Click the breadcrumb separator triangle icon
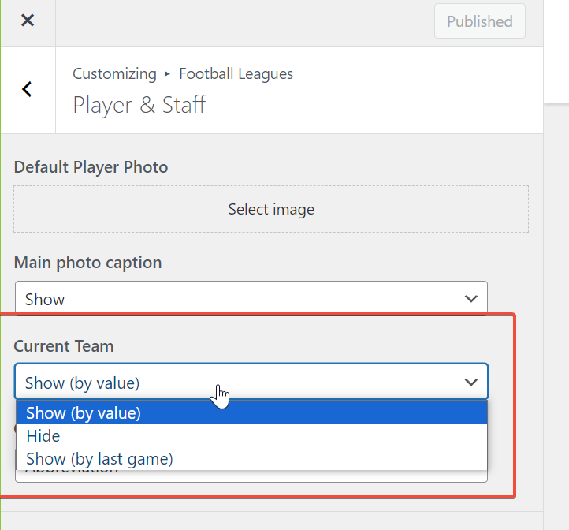Image resolution: width=569 pixels, height=530 pixels. coord(167,74)
